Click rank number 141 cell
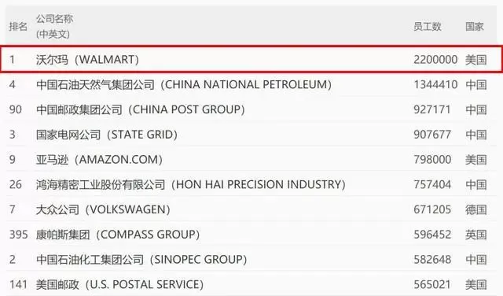This screenshot has width=503, height=296. (18, 284)
